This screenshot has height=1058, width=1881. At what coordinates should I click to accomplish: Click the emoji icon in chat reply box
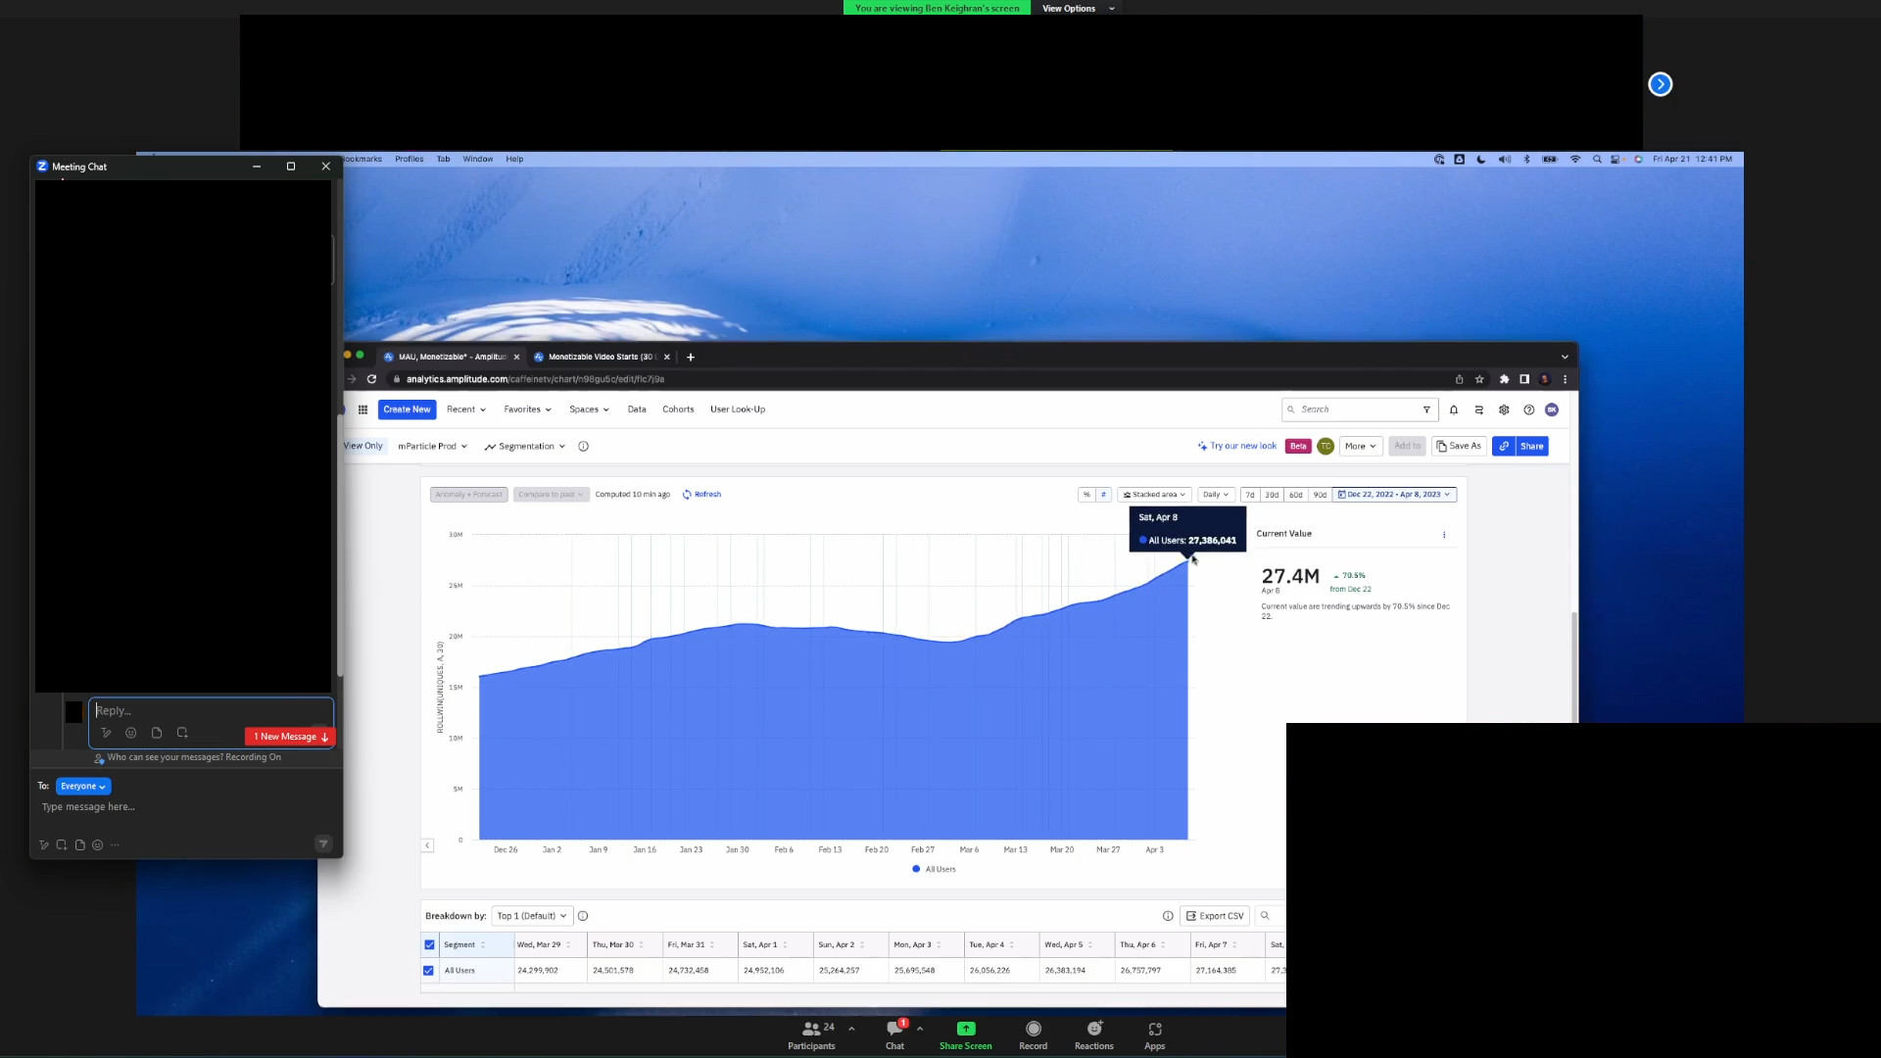[130, 733]
